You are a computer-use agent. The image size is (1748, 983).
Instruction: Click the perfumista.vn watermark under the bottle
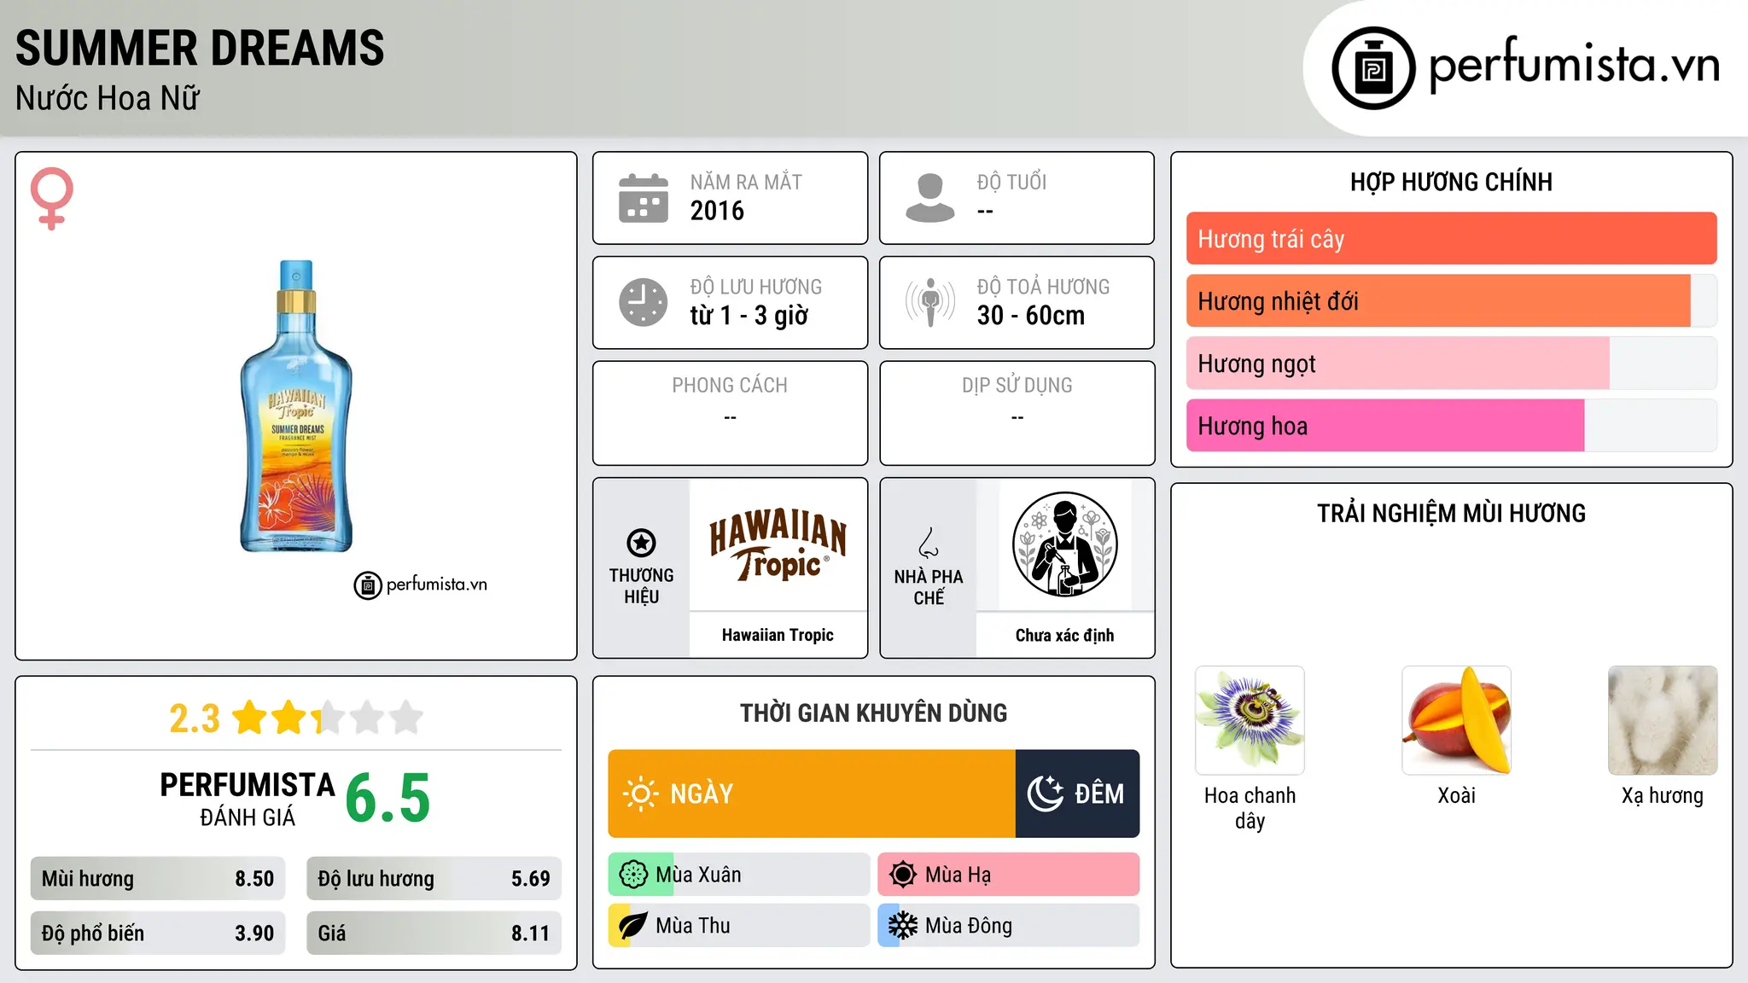(x=421, y=585)
